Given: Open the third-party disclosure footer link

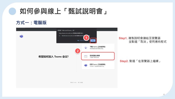Looking at the screenshot, I should point(80,82).
